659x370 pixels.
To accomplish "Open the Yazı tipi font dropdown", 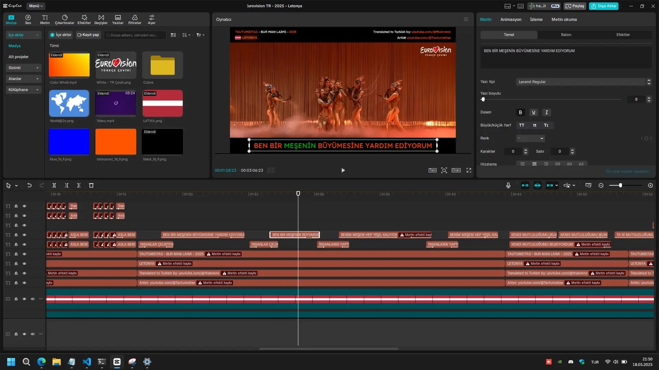I will coord(583,82).
